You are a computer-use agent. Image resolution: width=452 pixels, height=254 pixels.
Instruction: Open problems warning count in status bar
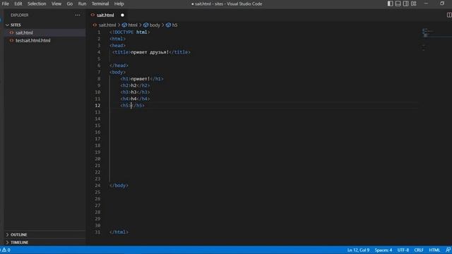click(6, 250)
